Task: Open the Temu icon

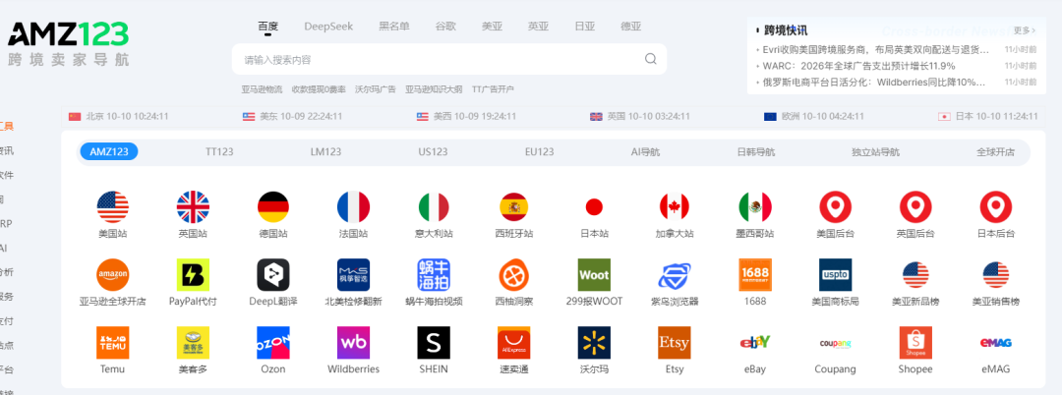Action: click(x=113, y=342)
